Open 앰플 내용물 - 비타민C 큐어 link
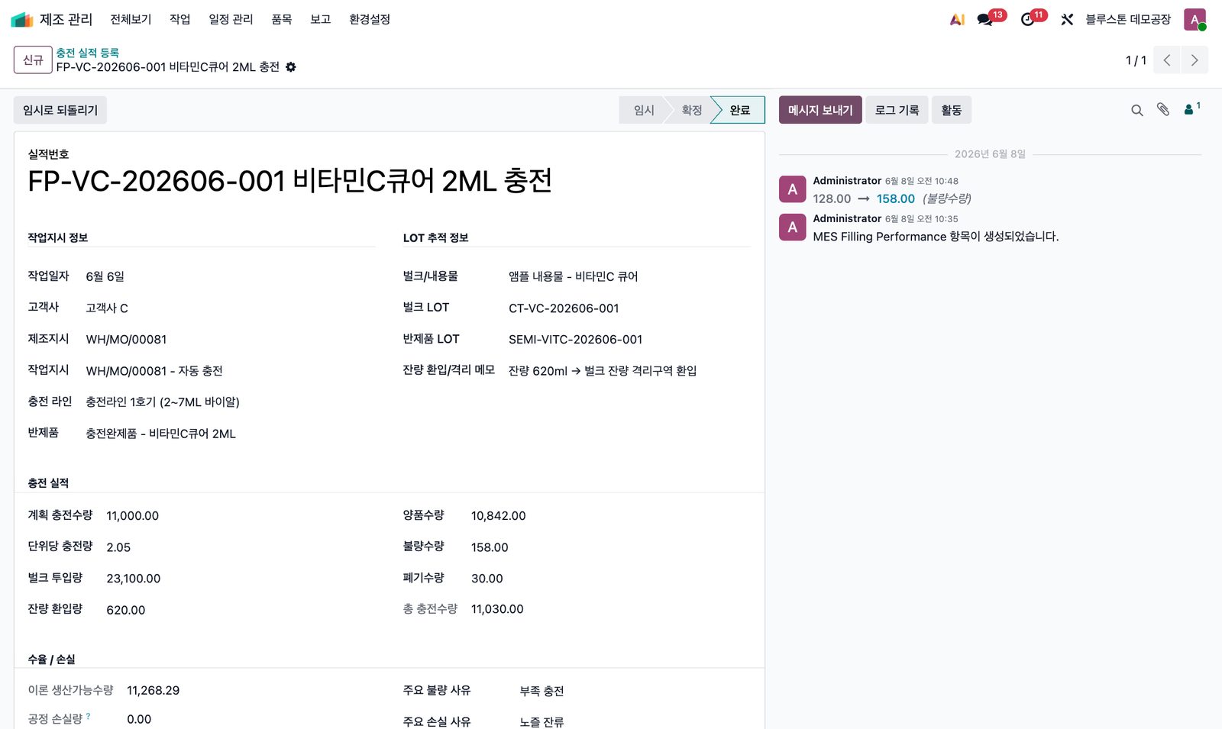This screenshot has height=729, width=1222. point(573,276)
